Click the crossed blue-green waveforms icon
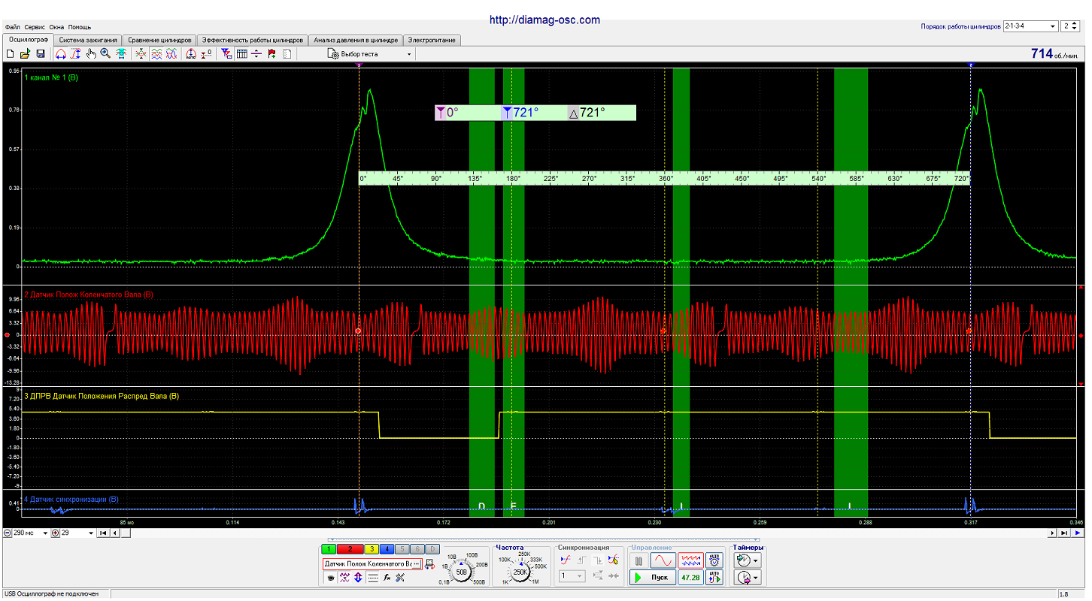Image resolution: width=1092 pixels, height=601 pixels. coord(171,54)
